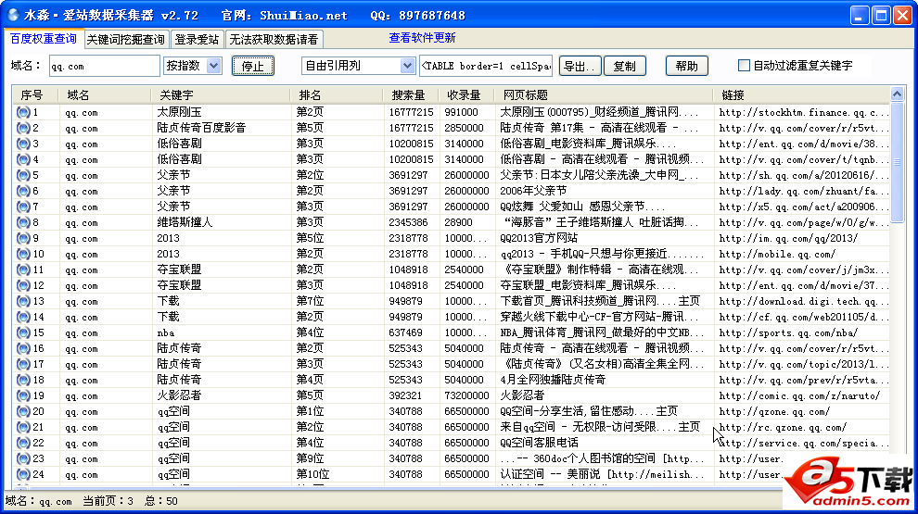Enable 自动过滤重复关键字 checkbox
Image resolution: width=918 pixels, height=514 pixels.
click(744, 66)
